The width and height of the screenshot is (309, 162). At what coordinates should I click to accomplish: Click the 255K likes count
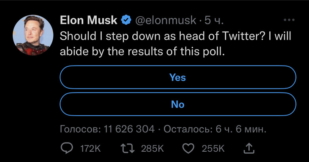click(213, 148)
